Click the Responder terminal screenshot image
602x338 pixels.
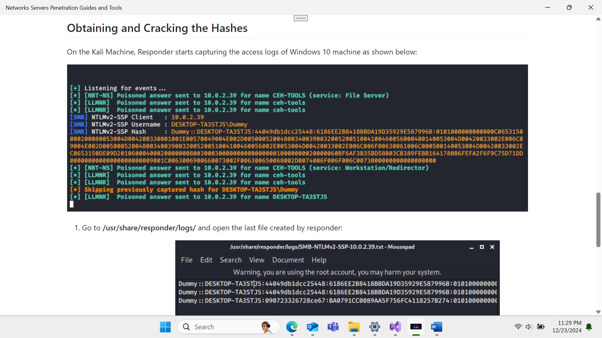[297, 138]
